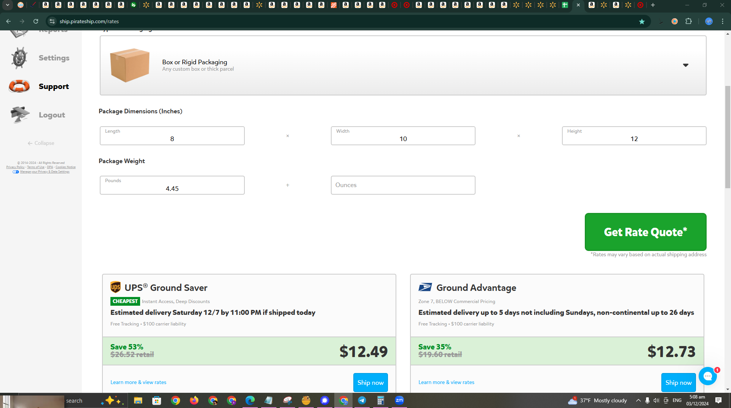Open the Cookies Notice link
This screenshot has height=408, width=731.
click(65, 167)
